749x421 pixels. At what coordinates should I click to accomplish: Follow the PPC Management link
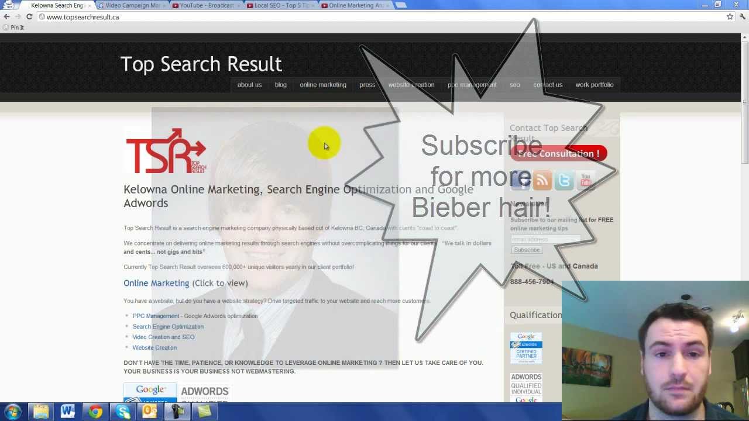[x=156, y=316]
